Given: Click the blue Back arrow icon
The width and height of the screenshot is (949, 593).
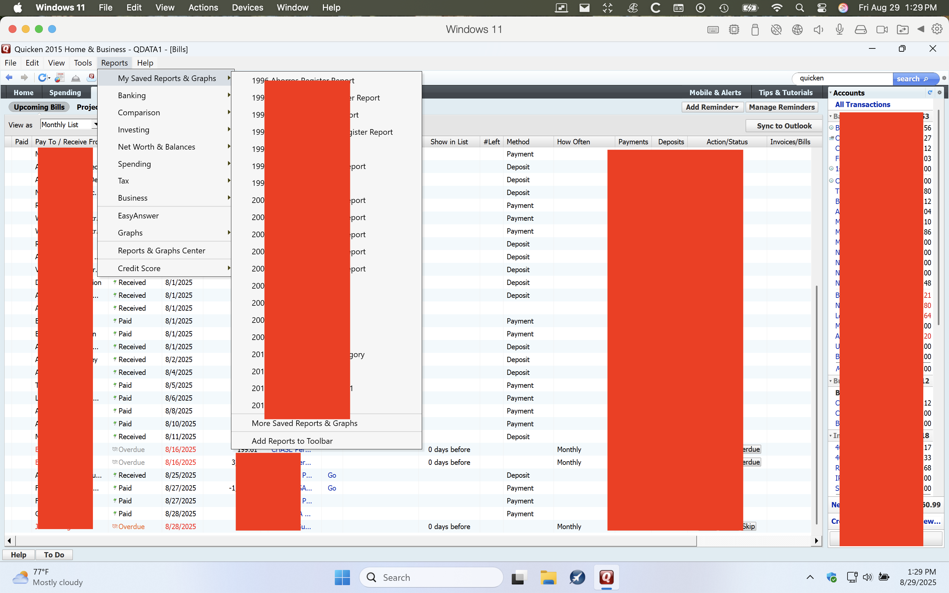Looking at the screenshot, I should 9,78.
